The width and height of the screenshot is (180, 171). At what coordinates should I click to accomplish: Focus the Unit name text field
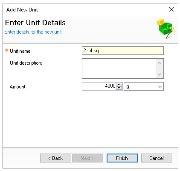pyautogui.click(x=123, y=51)
